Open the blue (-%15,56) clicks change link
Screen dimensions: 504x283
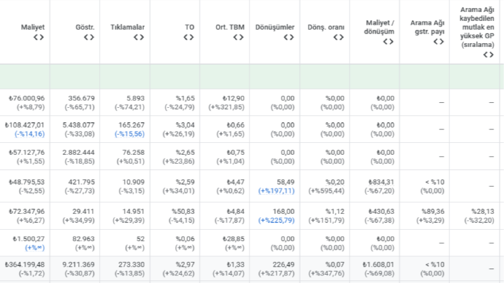[130, 134]
